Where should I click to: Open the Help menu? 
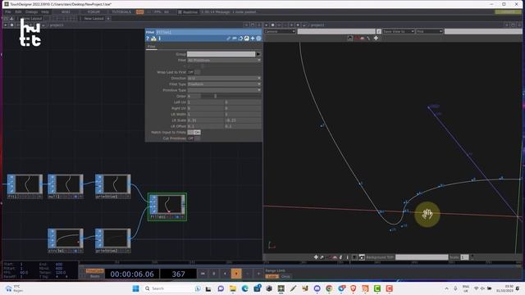(45, 12)
